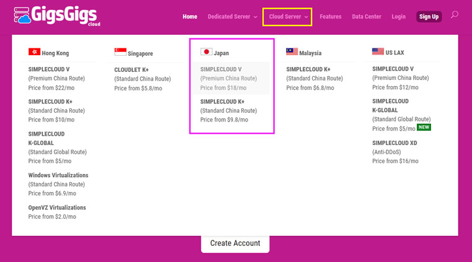
Task: Click the Singapore flag icon
Action: pyautogui.click(x=120, y=52)
